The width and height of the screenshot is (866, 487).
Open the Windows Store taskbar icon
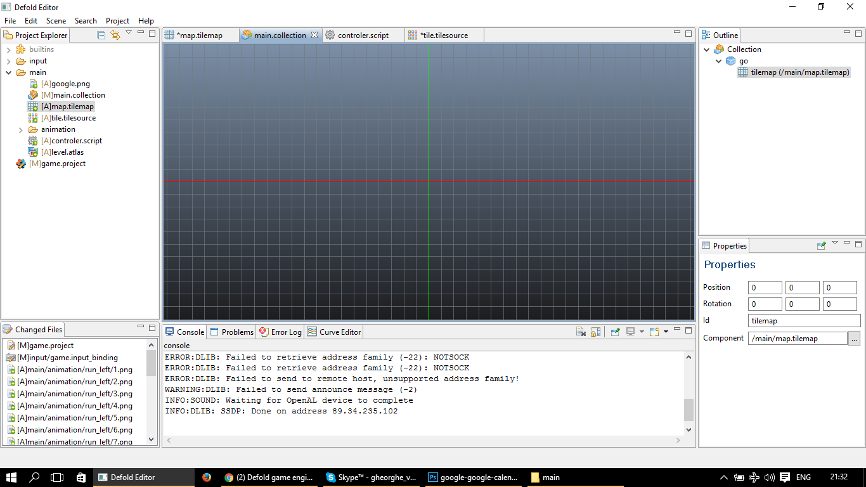pyautogui.click(x=81, y=477)
